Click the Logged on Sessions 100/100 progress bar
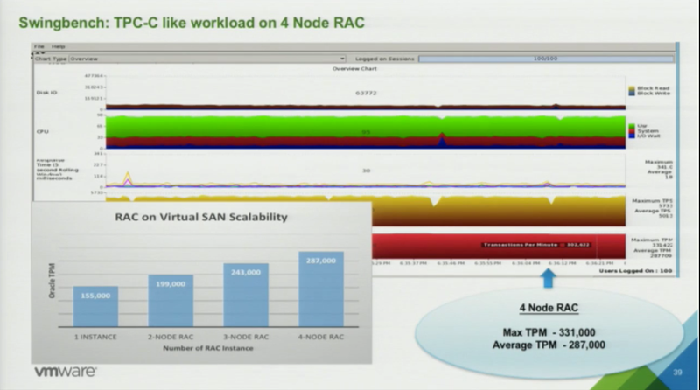Screen dimensions: 700x390 [x=545, y=59]
